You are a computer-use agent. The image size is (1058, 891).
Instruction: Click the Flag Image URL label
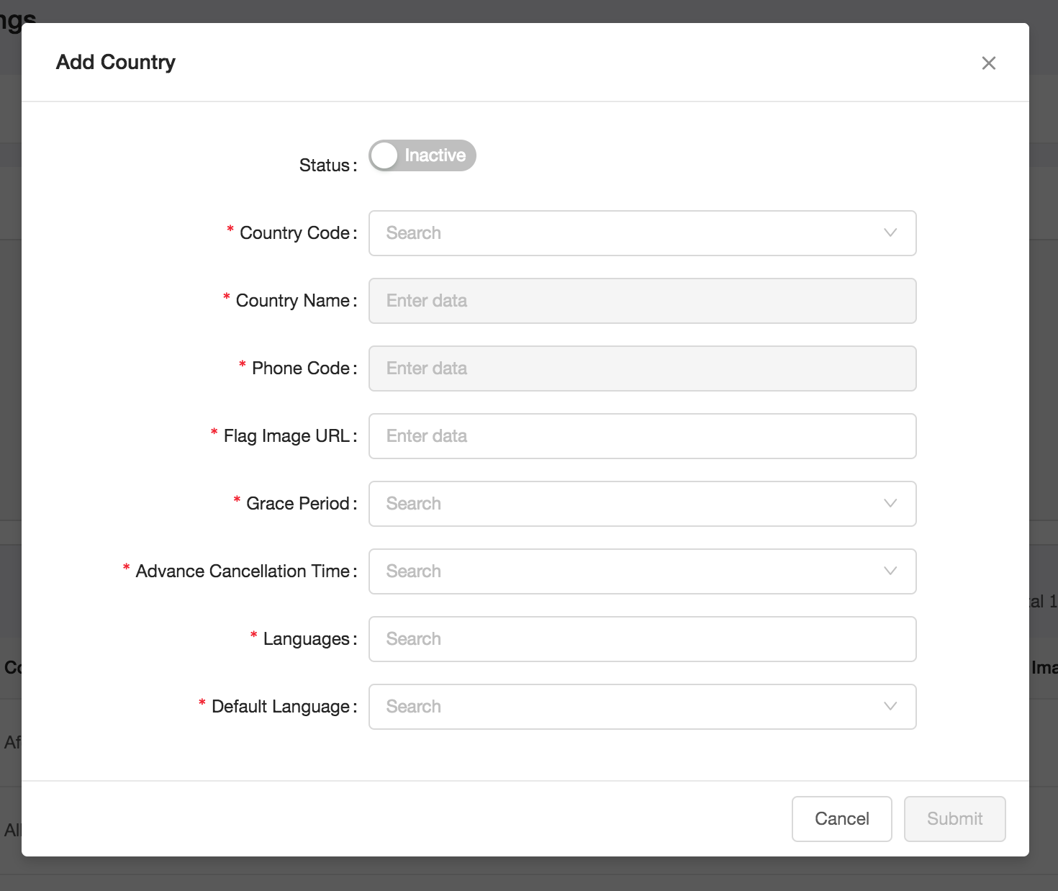286,436
